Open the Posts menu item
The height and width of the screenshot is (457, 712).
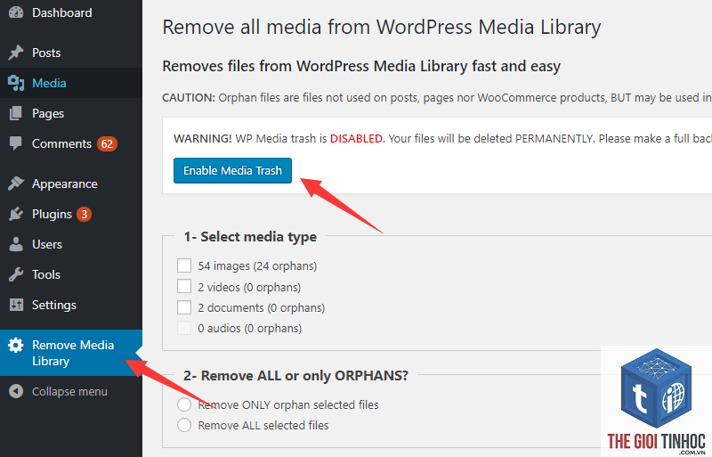click(x=71, y=53)
